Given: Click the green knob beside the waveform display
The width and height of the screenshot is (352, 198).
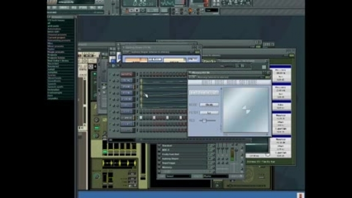Looking at the screenshot, I should click(x=96, y=176).
